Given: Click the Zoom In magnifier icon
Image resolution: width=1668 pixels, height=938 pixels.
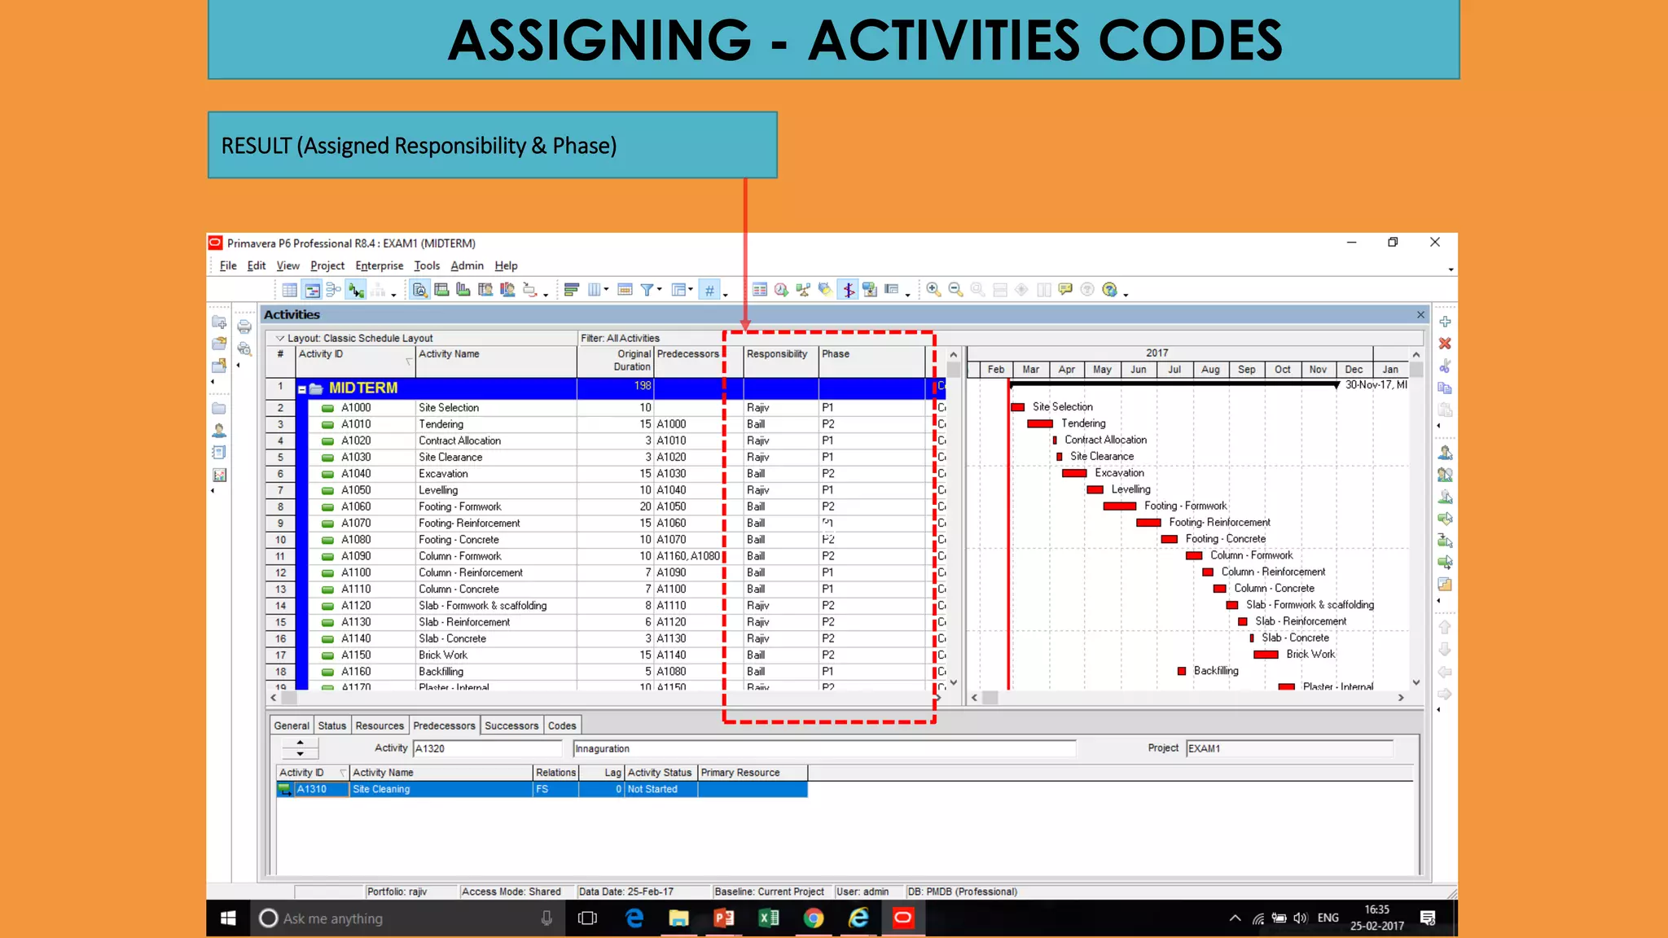Looking at the screenshot, I should [x=933, y=290].
